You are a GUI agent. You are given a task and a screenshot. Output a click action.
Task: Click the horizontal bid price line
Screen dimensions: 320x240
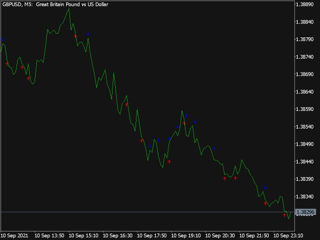(x=148, y=212)
